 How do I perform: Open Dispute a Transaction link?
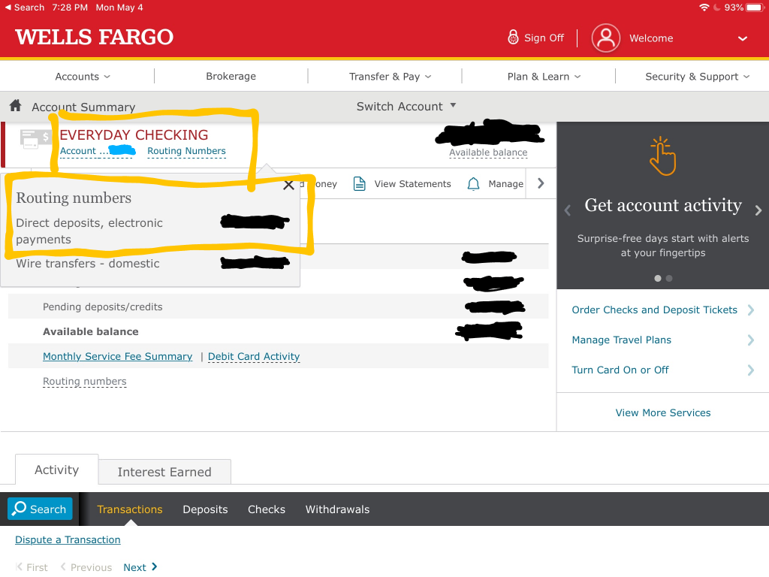(68, 539)
